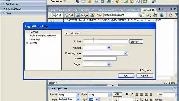Switch to Design view
This screenshot has width=179, height=101.
point(82,15)
